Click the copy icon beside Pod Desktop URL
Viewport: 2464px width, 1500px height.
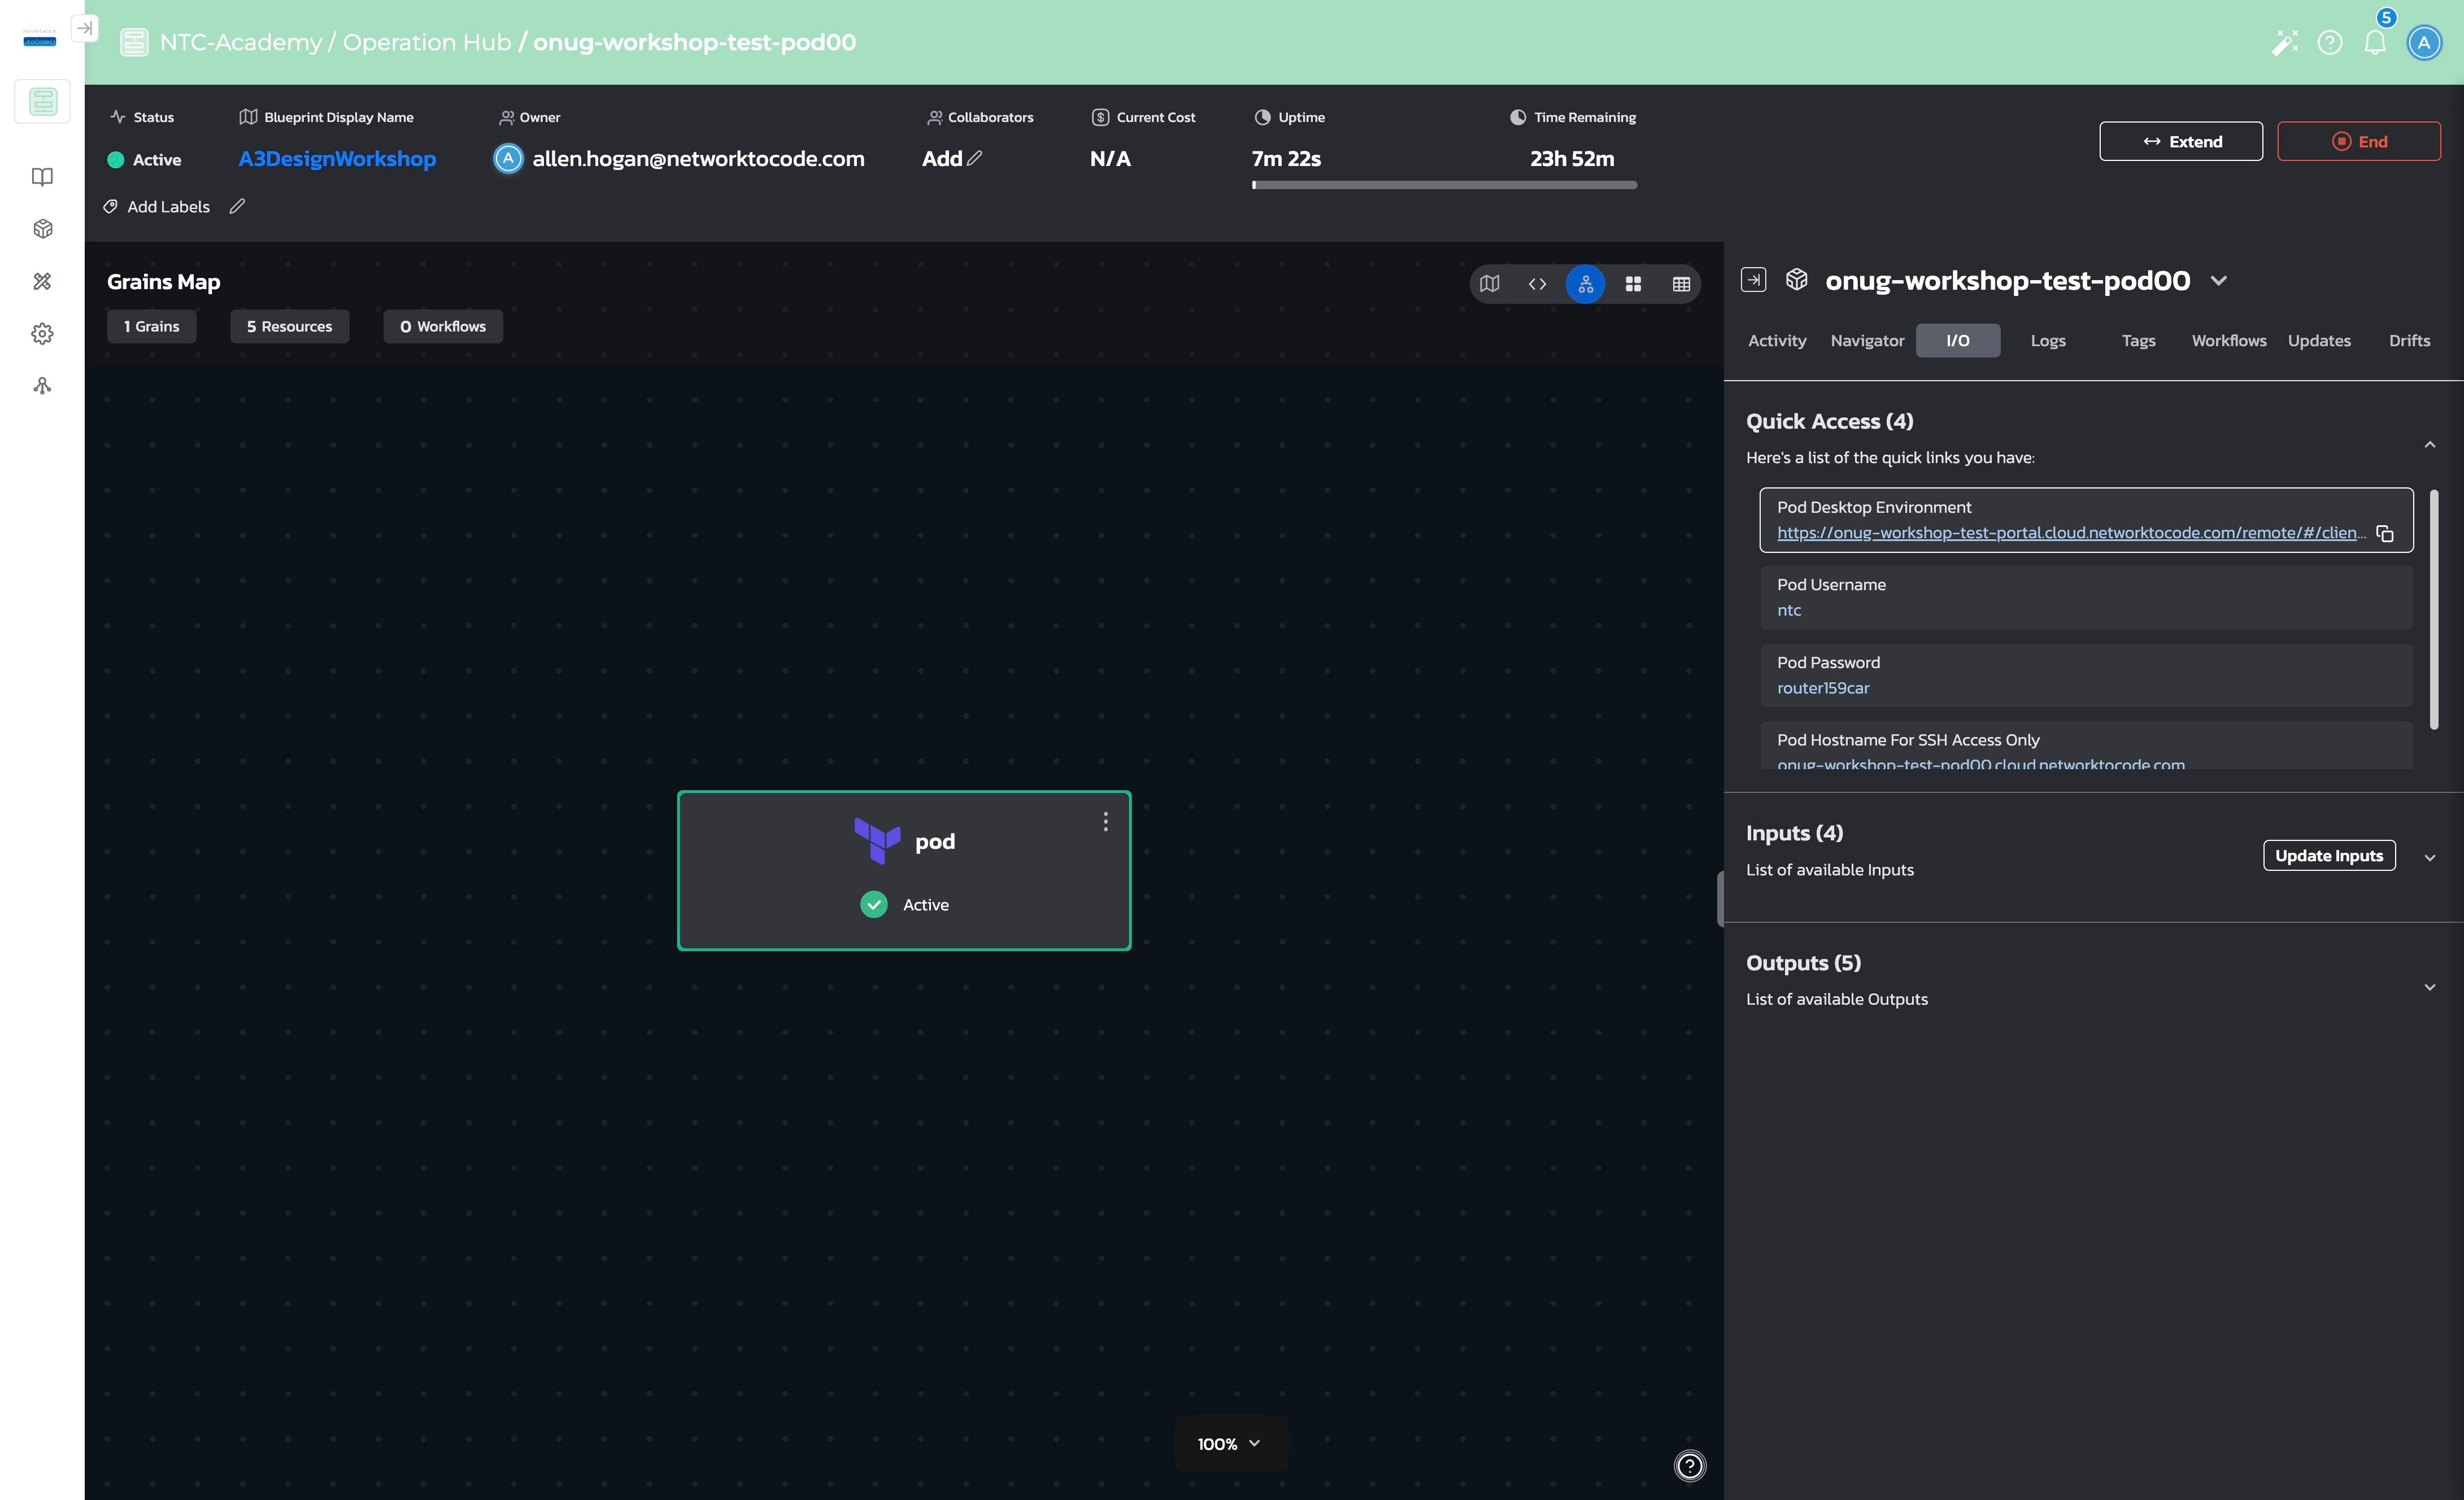click(x=2385, y=534)
